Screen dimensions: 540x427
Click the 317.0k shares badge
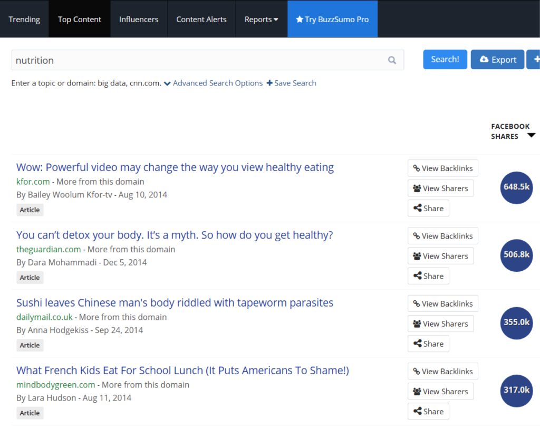click(517, 391)
